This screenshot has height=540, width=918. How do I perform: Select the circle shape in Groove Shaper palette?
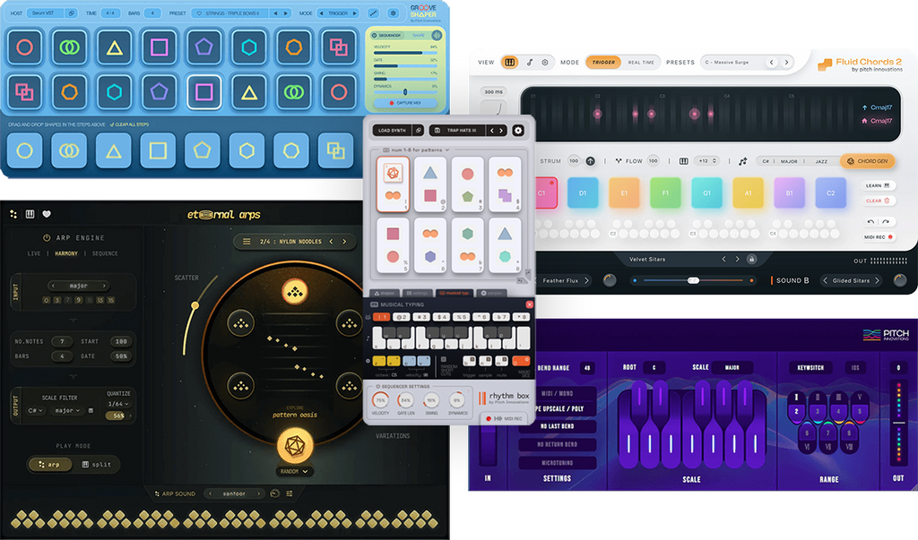pos(24,151)
